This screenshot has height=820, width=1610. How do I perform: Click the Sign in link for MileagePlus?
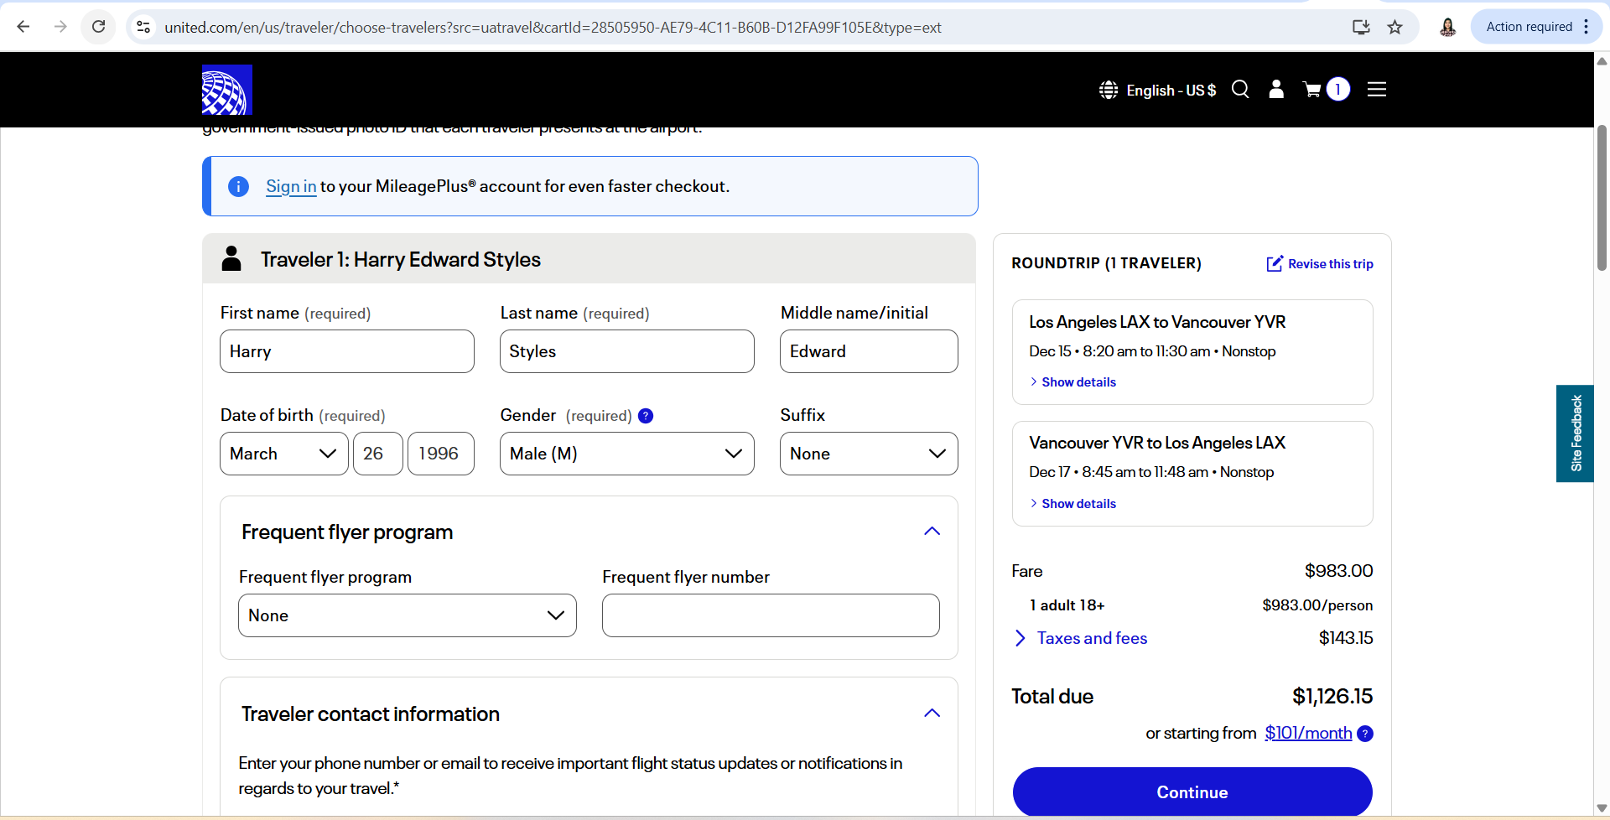[291, 186]
